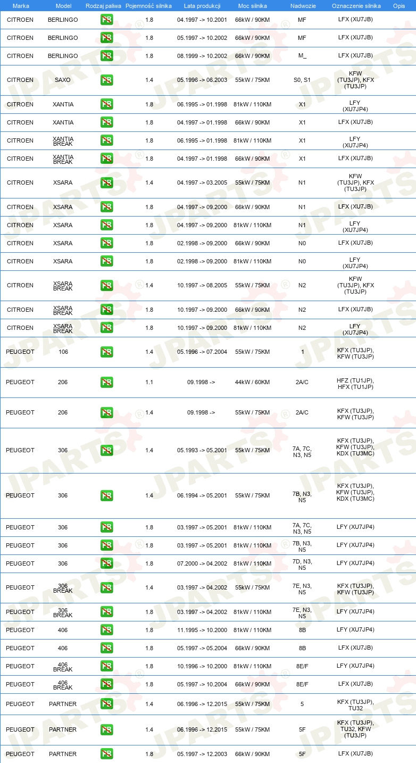Click the petrol icon for 306 with 7D body
The width and height of the screenshot is (416, 763).
point(106,563)
